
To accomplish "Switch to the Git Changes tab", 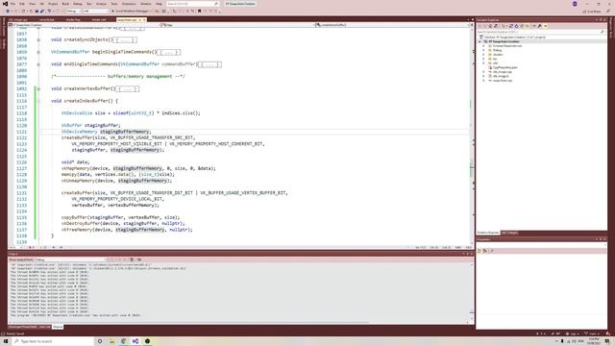I will point(510,233).
